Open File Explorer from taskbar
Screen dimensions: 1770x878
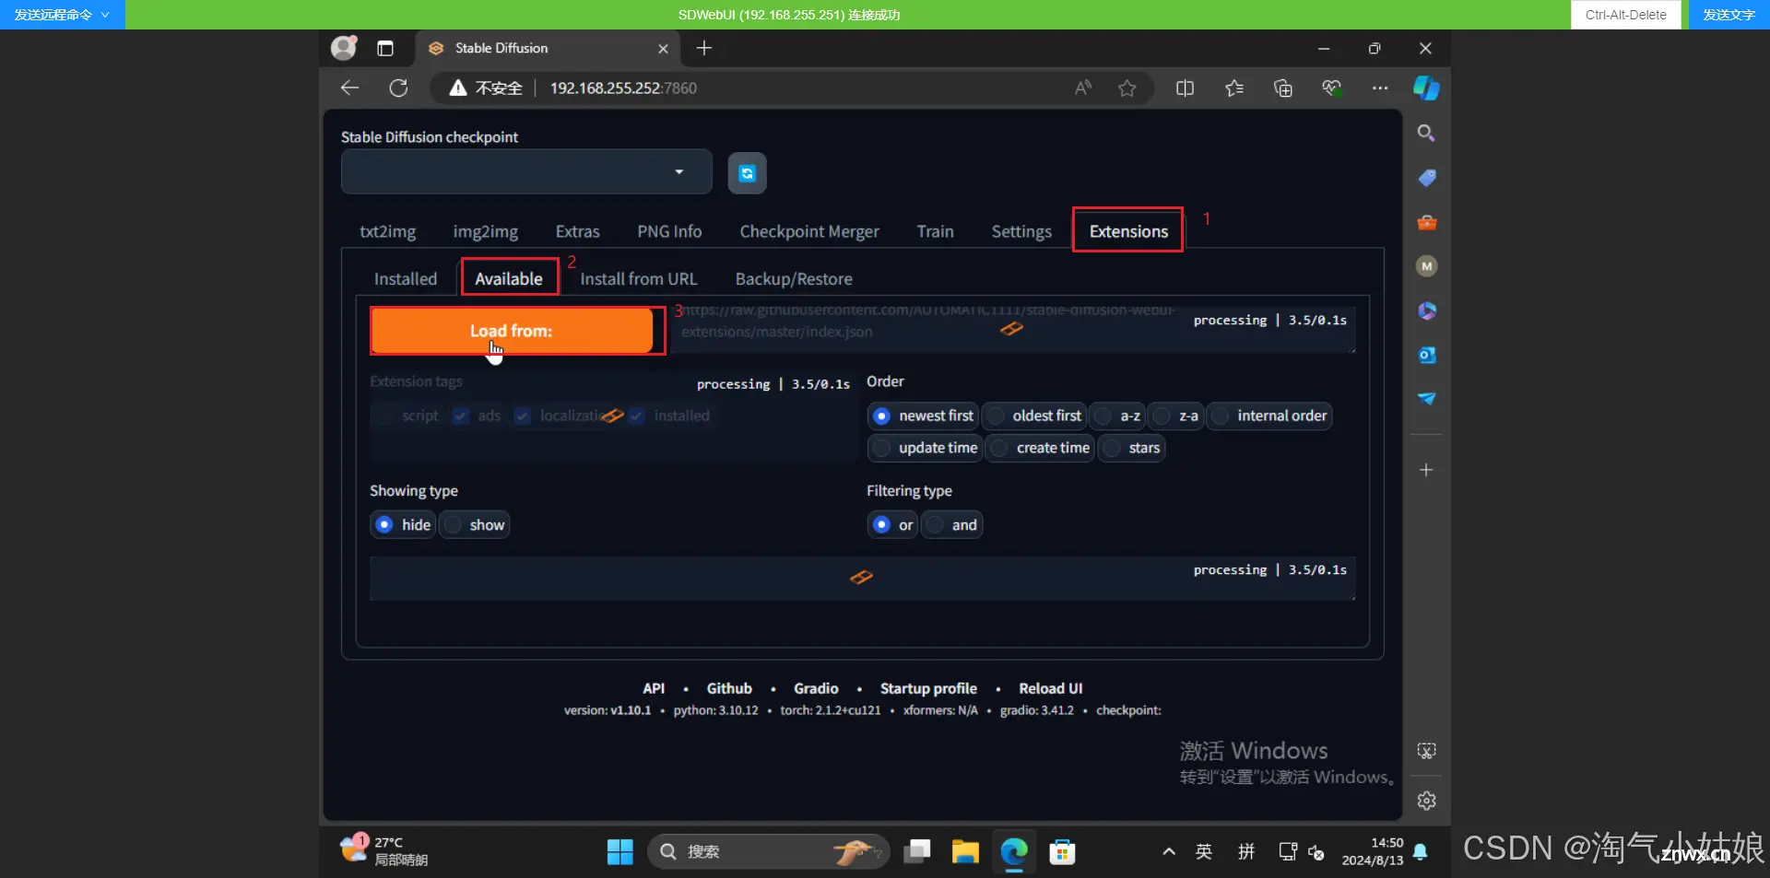click(x=965, y=851)
